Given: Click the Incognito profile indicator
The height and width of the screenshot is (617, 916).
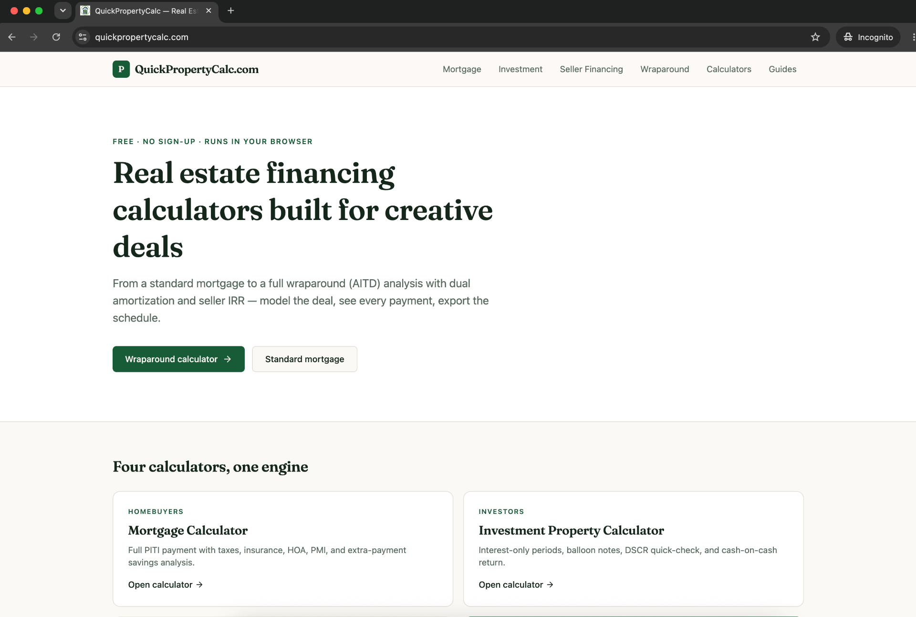Looking at the screenshot, I should [868, 37].
